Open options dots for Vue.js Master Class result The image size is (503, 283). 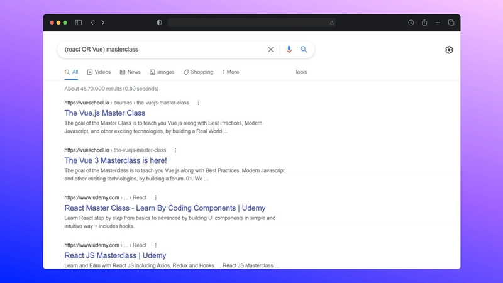199,103
